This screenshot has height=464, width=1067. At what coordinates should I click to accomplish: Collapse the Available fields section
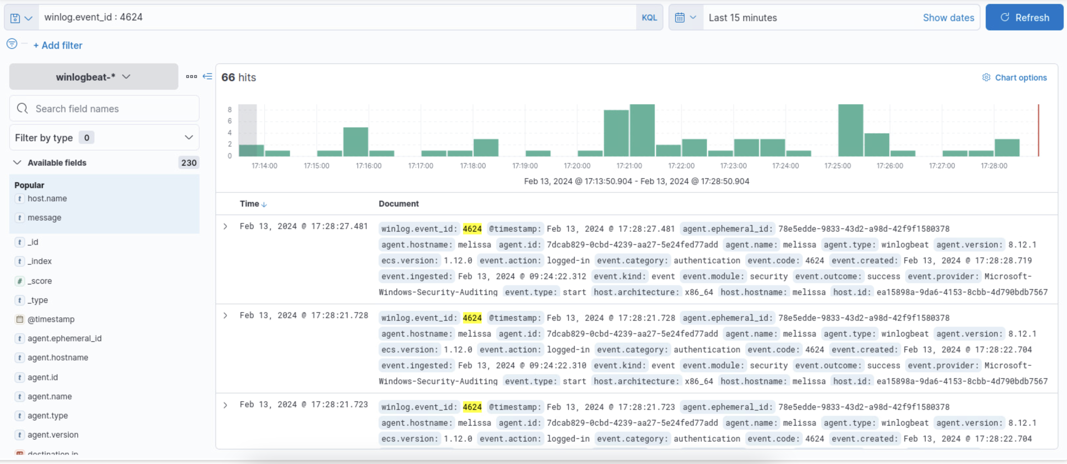[17, 163]
